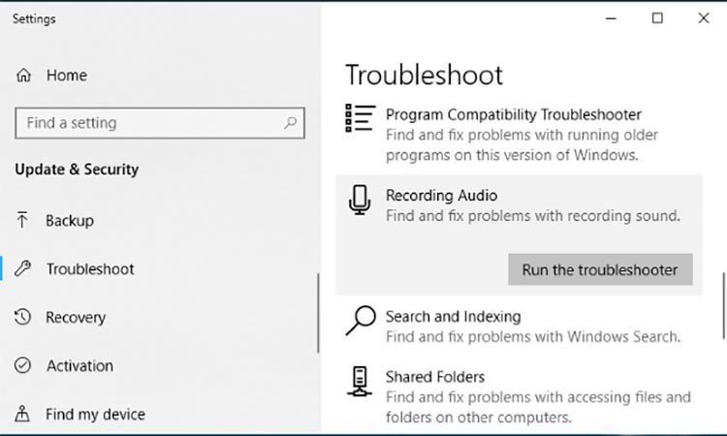The image size is (727, 436).
Task: Run the troubleshooter for Recording Audio
Action: 600,269
